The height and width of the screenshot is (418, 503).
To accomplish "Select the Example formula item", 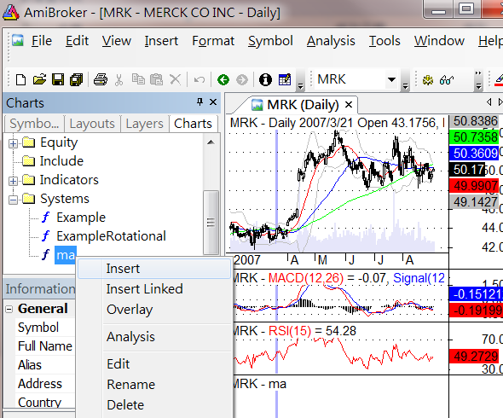I will [x=81, y=218].
